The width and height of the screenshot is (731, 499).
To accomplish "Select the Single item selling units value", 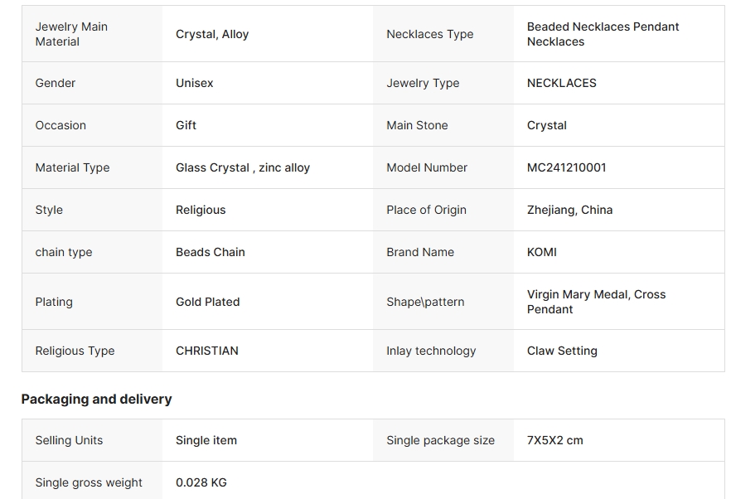I will (206, 441).
